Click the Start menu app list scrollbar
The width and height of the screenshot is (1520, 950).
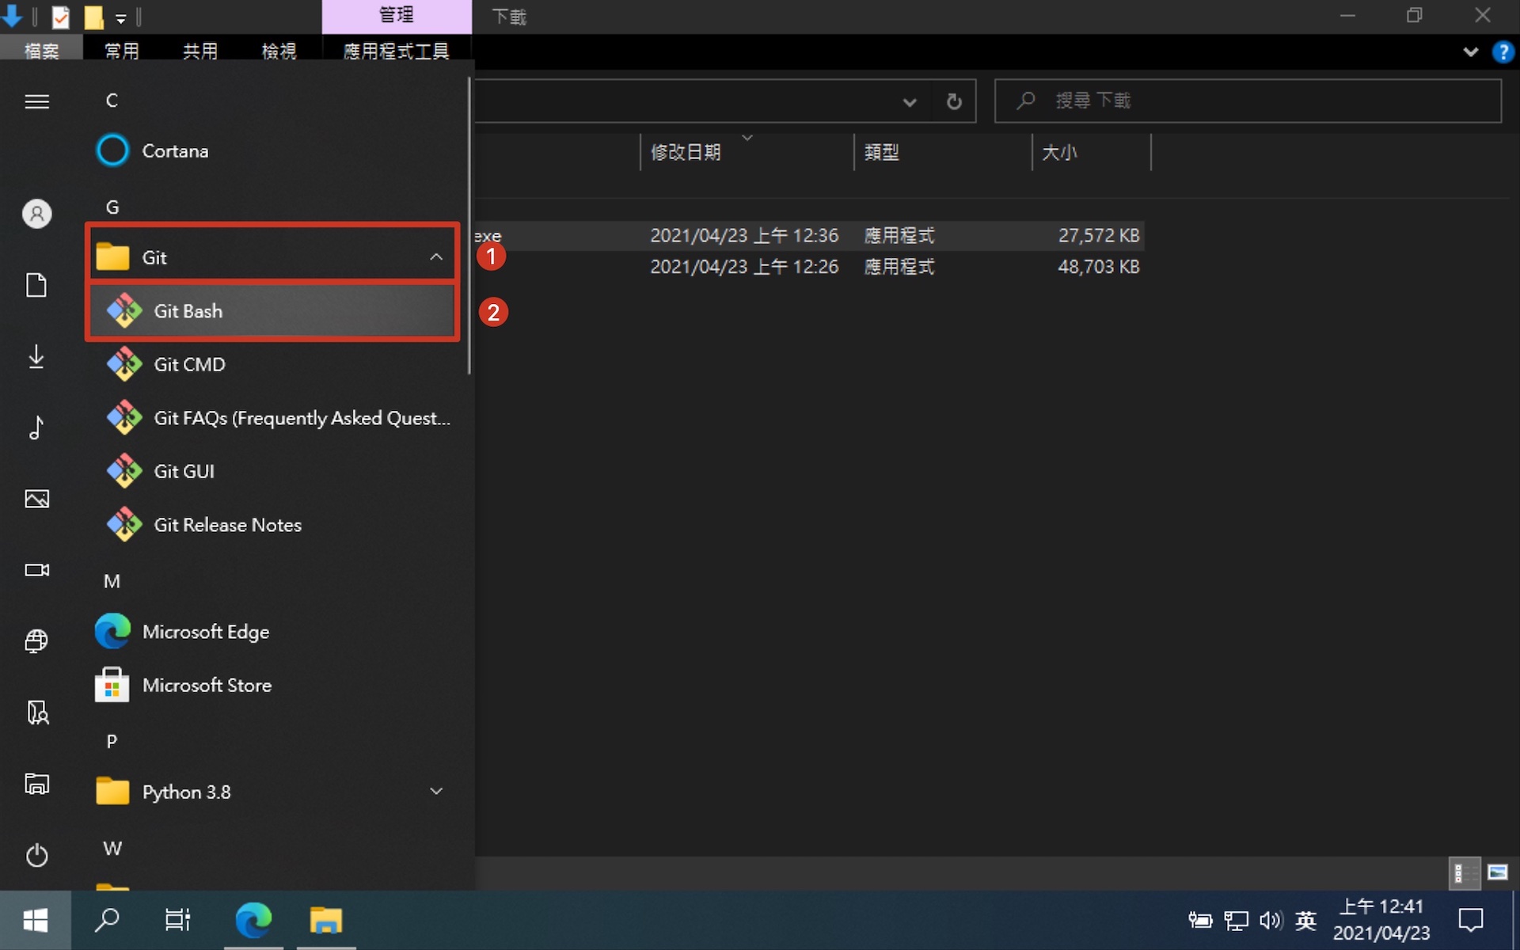click(x=469, y=226)
